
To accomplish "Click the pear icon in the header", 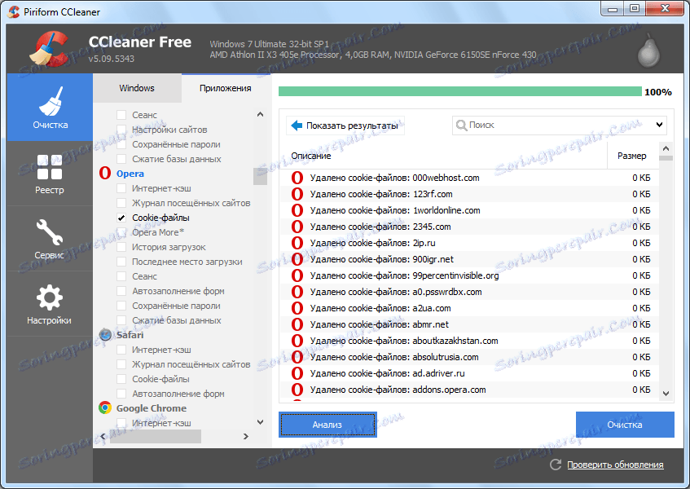I will (x=648, y=51).
